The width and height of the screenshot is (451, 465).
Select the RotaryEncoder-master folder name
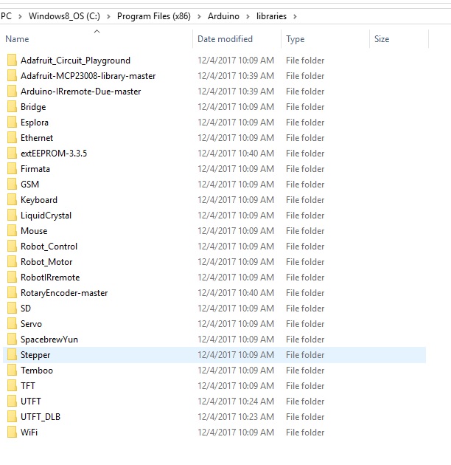point(64,293)
